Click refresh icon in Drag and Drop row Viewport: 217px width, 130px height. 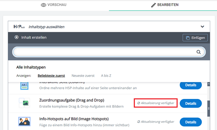coord(139,103)
